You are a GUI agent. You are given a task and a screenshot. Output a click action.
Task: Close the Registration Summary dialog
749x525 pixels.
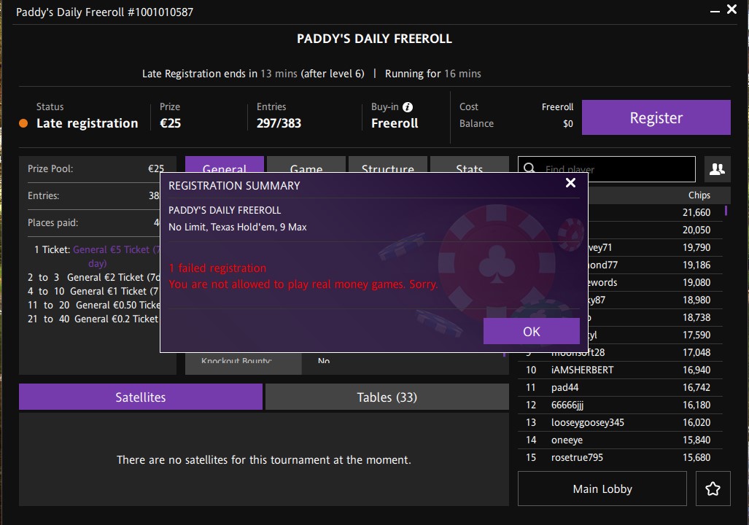click(x=570, y=182)
